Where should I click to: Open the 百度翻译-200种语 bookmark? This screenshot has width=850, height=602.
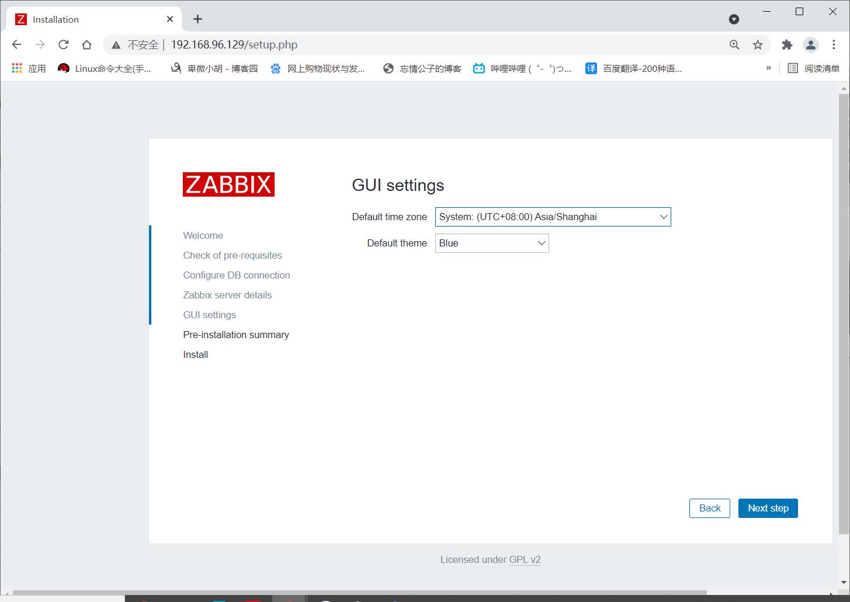coord(634,68)
